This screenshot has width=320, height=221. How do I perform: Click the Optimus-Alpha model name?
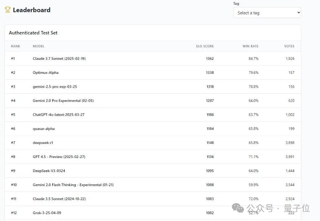coord(45,73)
